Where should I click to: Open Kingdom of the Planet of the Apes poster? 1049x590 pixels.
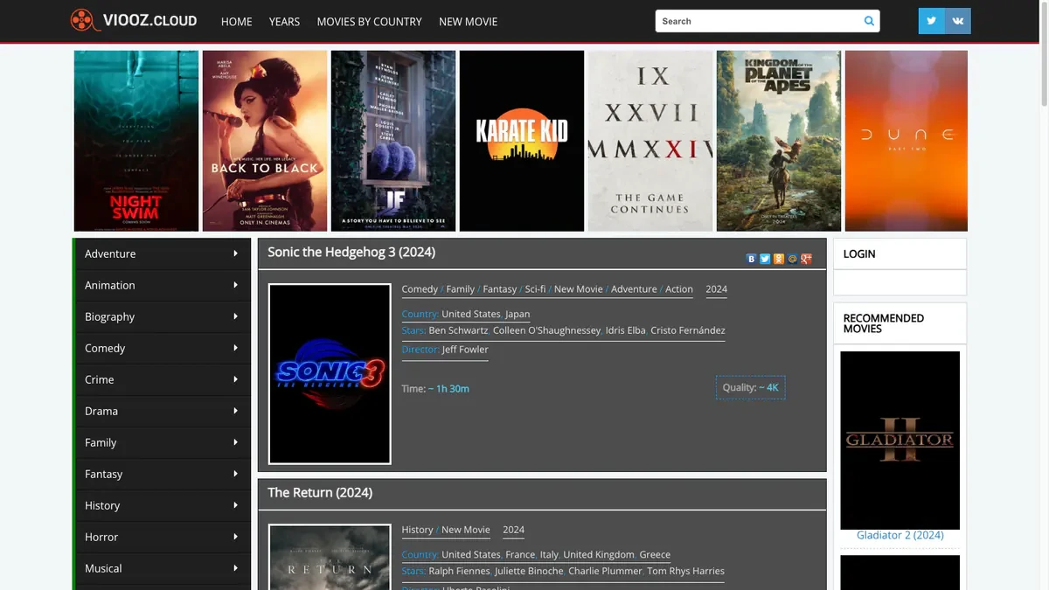(779, 141)
